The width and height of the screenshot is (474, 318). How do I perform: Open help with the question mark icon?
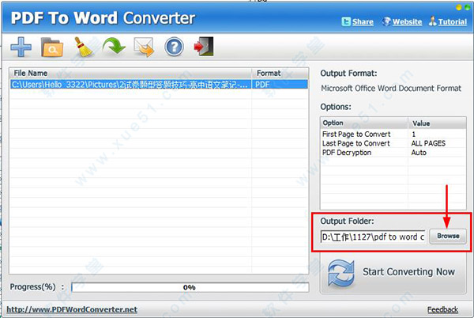(174, 48)
